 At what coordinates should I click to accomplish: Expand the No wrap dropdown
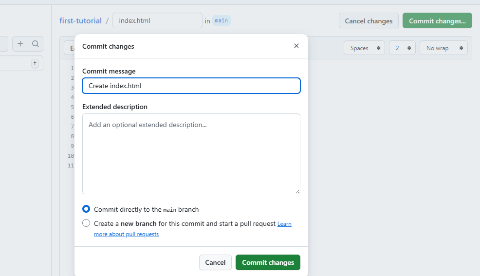[443, 48]
